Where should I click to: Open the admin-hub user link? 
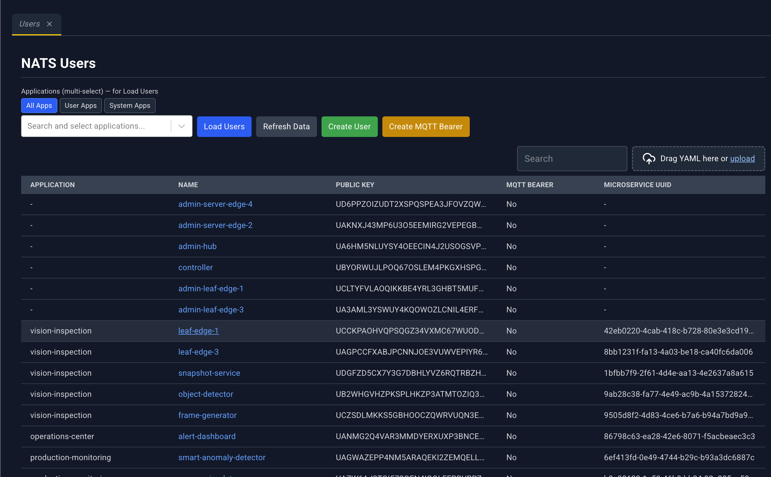tap(197, 246)
